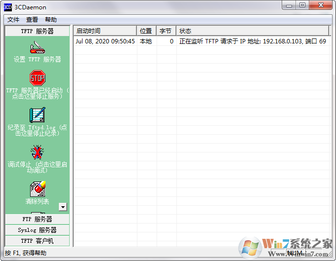Click the 状态 column header
Screen dimensions: 336x261
(252, 31)
